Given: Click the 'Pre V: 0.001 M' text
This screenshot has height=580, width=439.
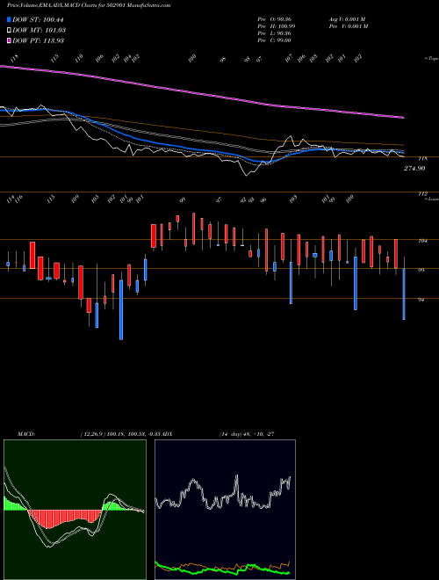Looking at the screenshot, I should tap(348, 26).
